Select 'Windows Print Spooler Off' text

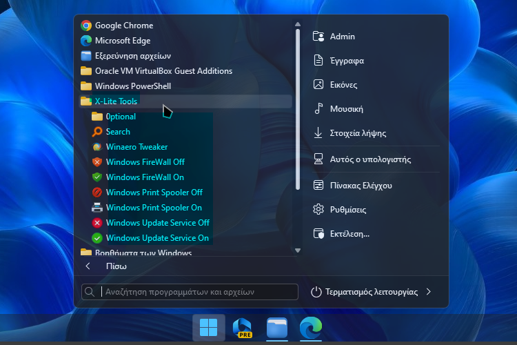154,193
